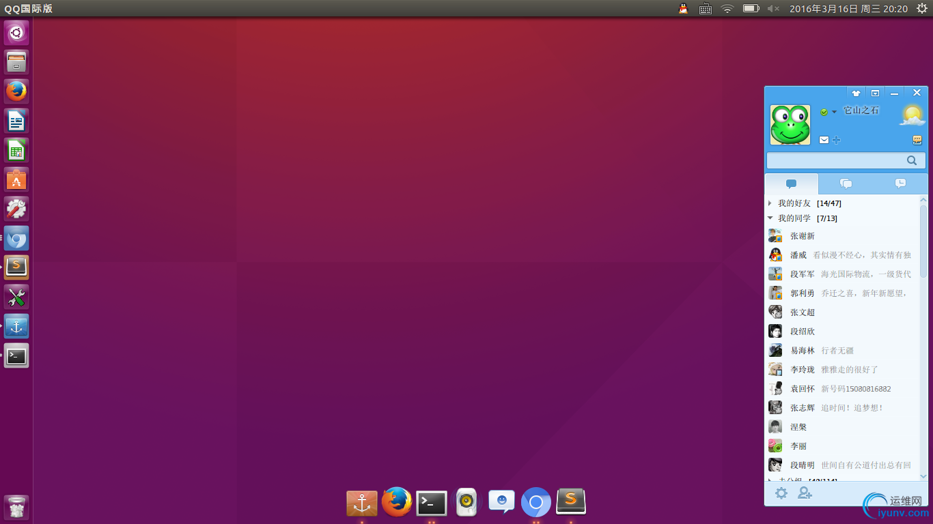
Task: Open the wrench and screwdriver tools launcher icon
Action: [x=16, y=297]
